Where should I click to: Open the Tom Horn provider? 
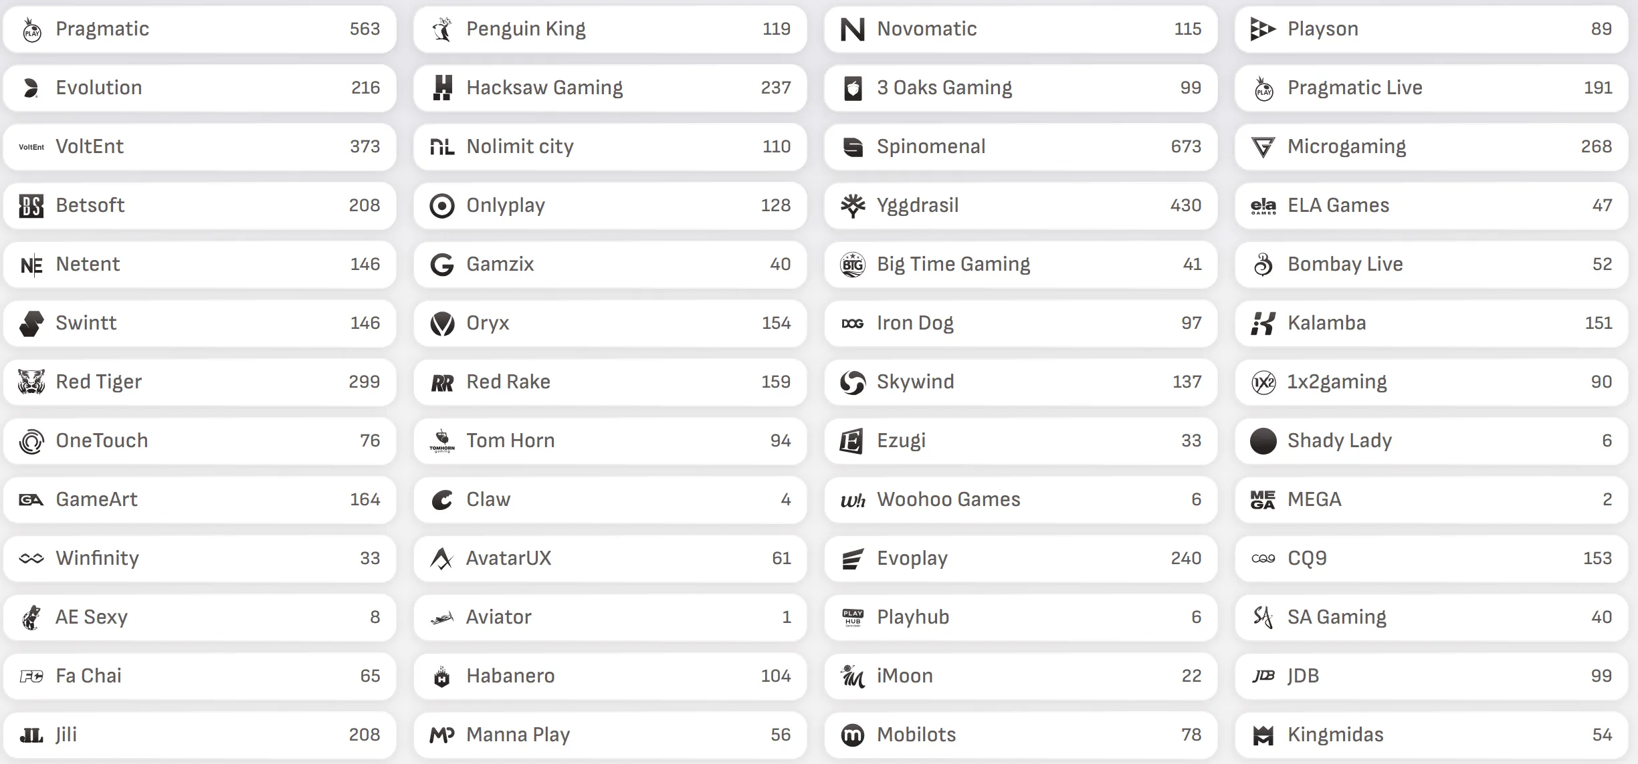pos(609,441)
